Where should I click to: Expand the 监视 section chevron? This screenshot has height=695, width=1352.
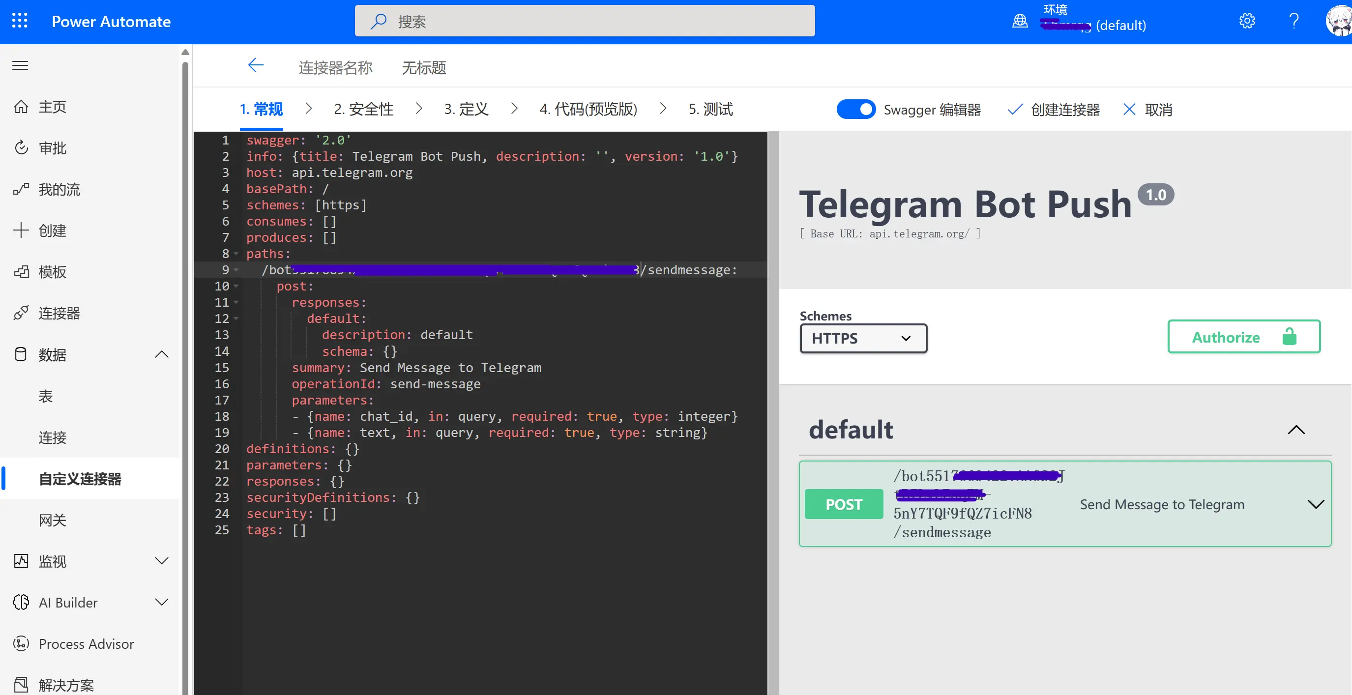coord(162,561)
